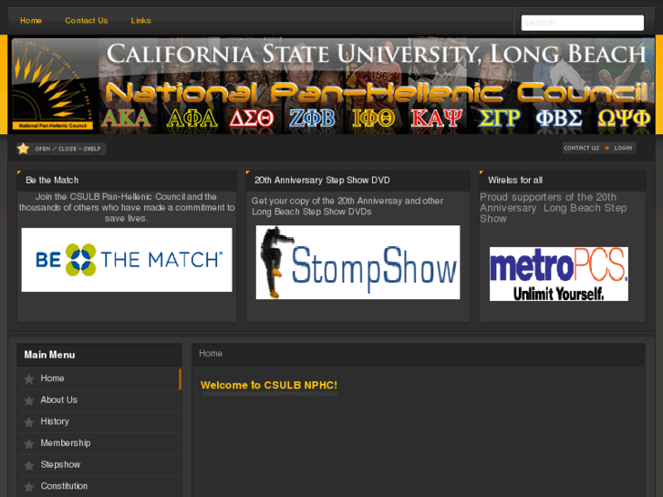Click the California State University, Long Beach banner text
Screen dimensions: 663x497
[x=377, y=54]
